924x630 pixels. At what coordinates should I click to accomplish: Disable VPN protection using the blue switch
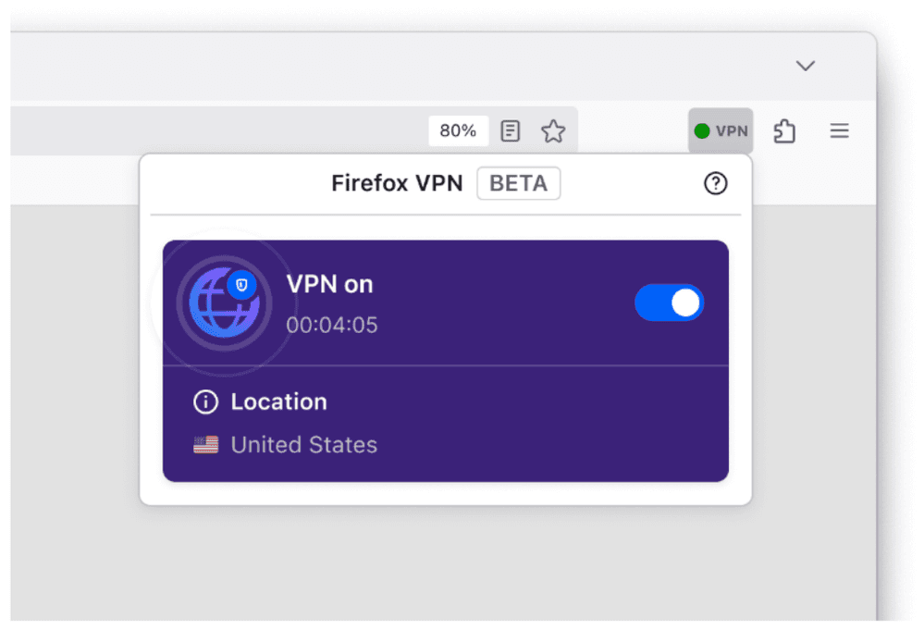(669, 303)
